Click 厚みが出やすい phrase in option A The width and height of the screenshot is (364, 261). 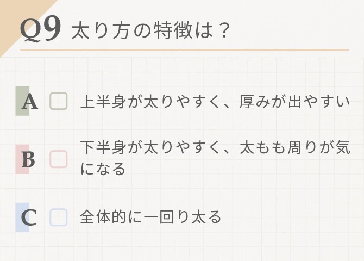(x=294, y=102)
